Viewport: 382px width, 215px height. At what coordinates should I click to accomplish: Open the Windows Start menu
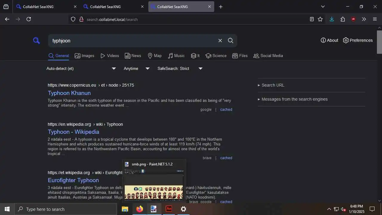(7, 209)
